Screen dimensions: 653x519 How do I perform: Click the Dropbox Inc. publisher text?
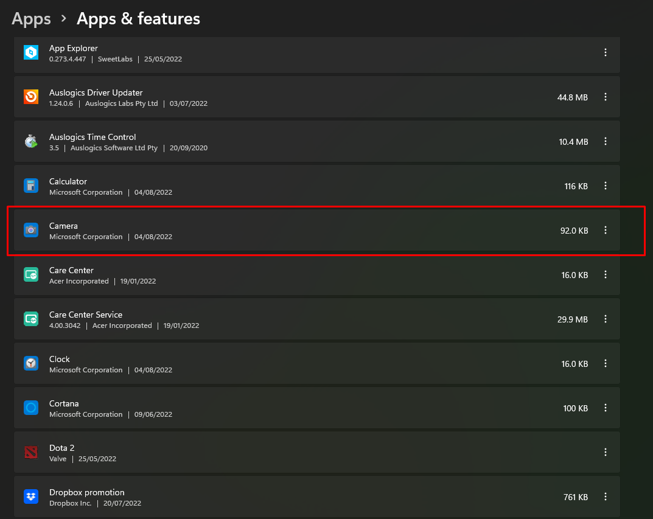point(70,503)
